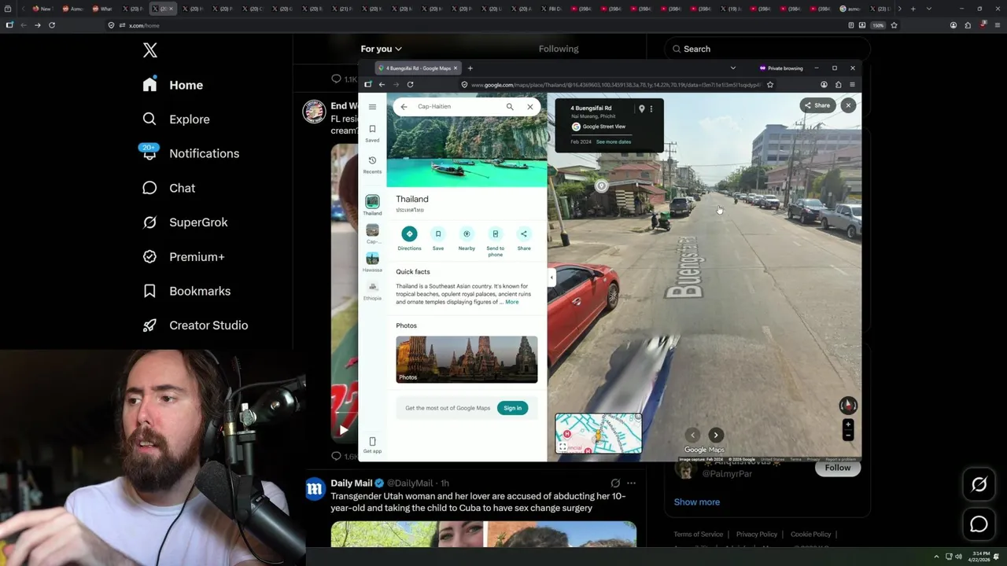This screenshot has width=1007, height=566.
Task: Open Daily Mail post more options
Action: 631,483
